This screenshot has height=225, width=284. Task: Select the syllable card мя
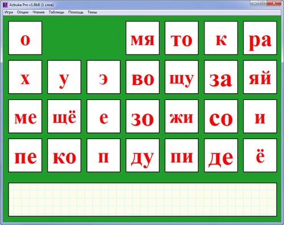143,38
